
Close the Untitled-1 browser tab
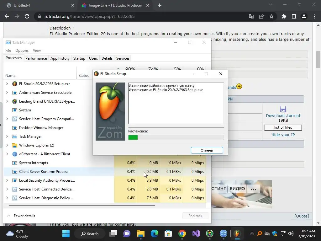(x=73, y=5)
